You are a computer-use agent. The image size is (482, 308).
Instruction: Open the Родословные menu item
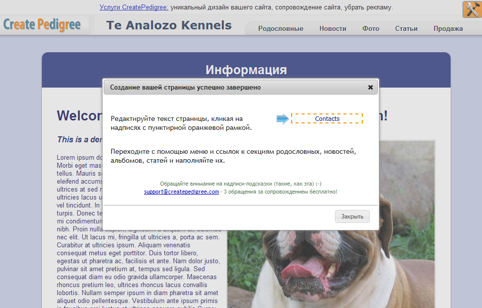pos(281,28)
